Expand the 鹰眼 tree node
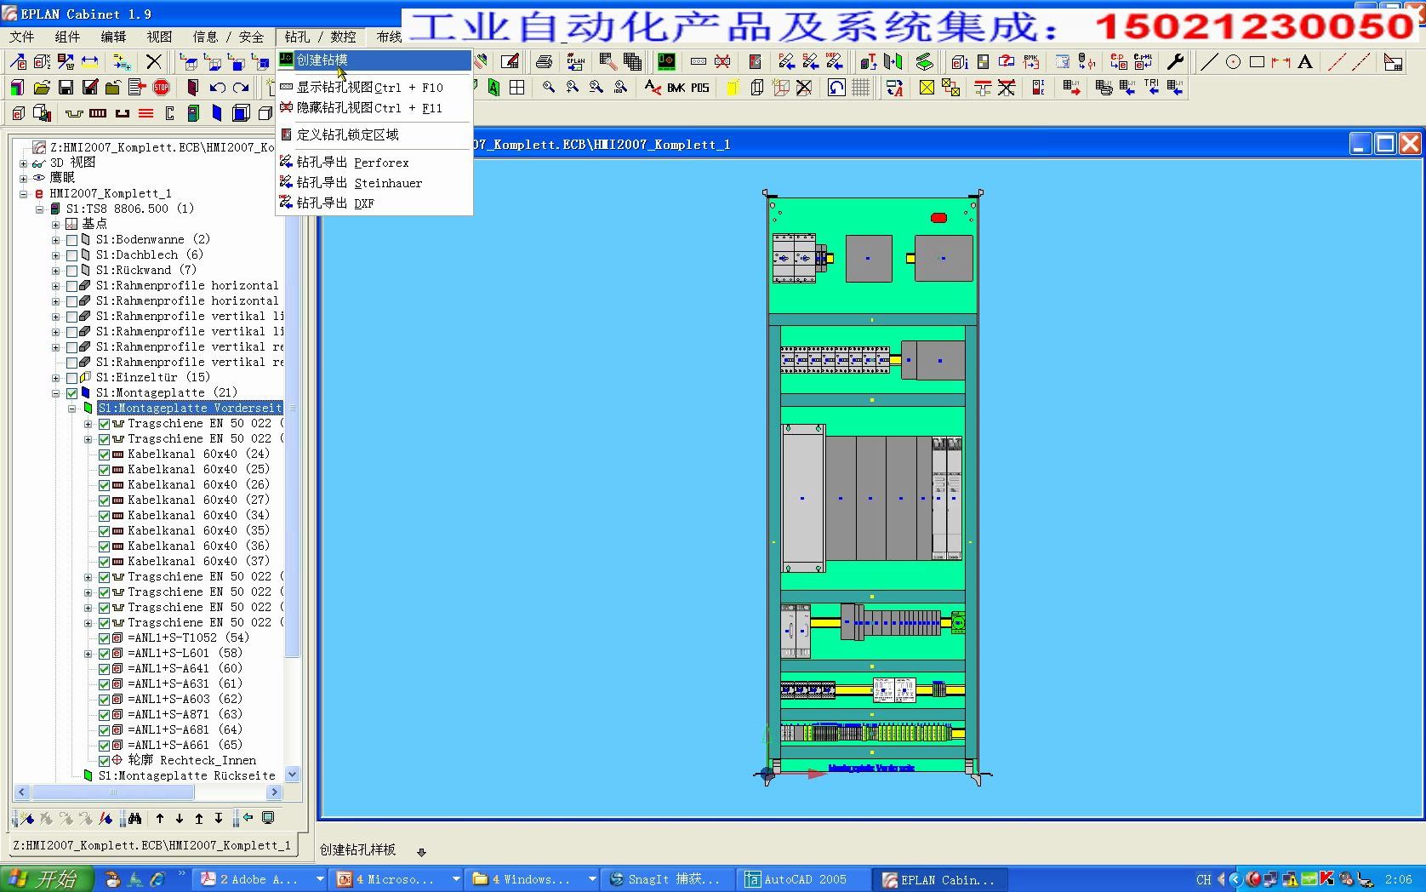Image resolution: width=1426 pixels, height=892 pixels. click(24, 179)
